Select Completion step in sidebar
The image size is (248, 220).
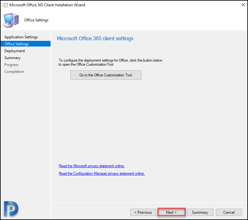pos(14,72)
